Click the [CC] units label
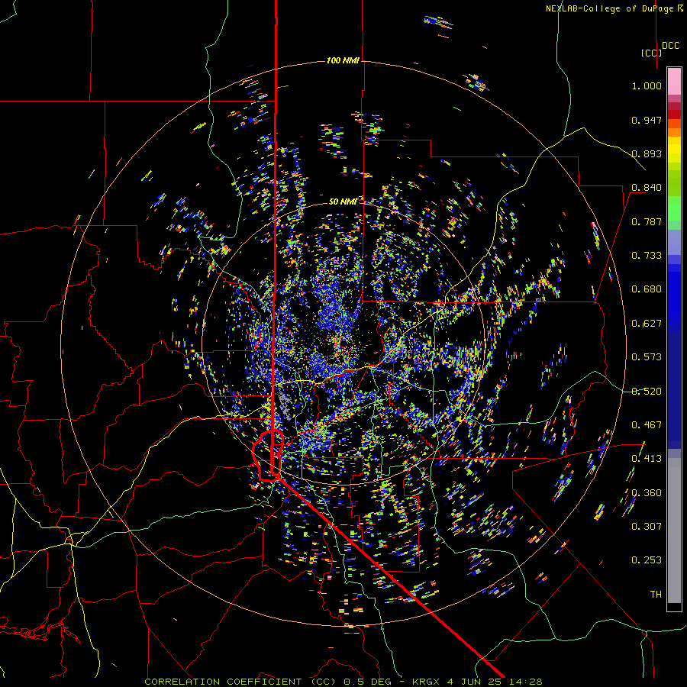This screenshot has width=687, height=687. point(652,53)
